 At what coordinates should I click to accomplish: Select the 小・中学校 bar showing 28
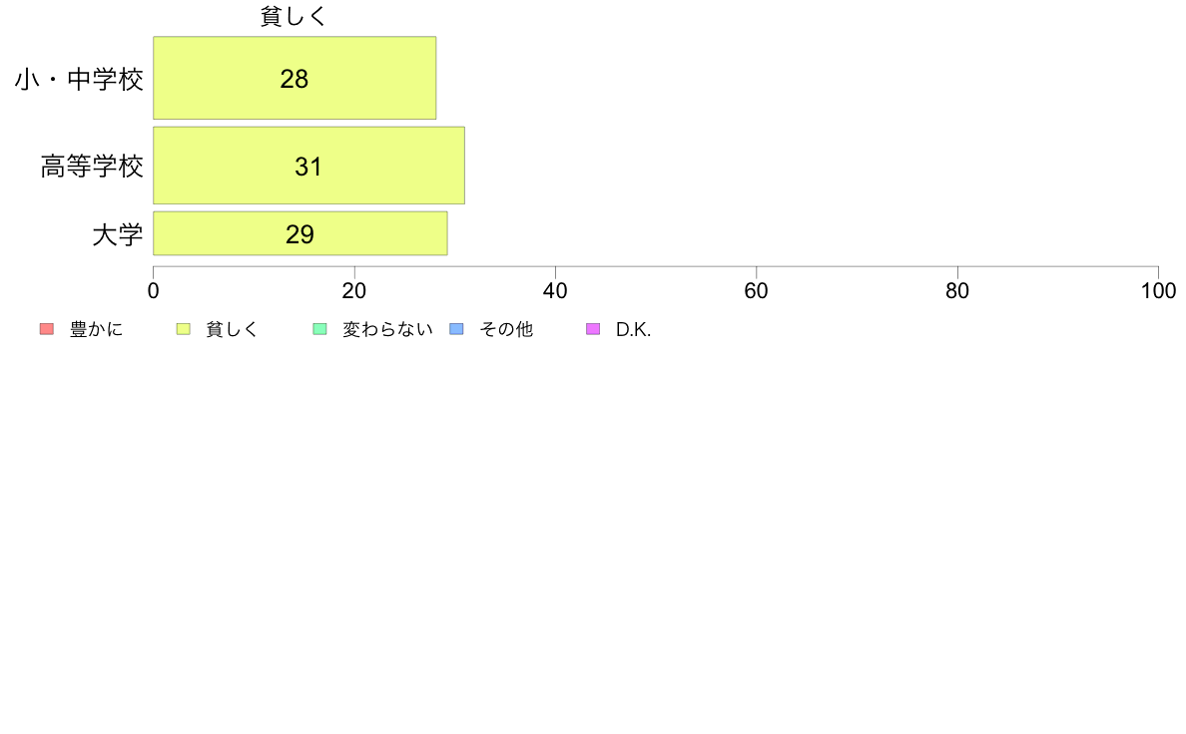click(x=295, y=78)
